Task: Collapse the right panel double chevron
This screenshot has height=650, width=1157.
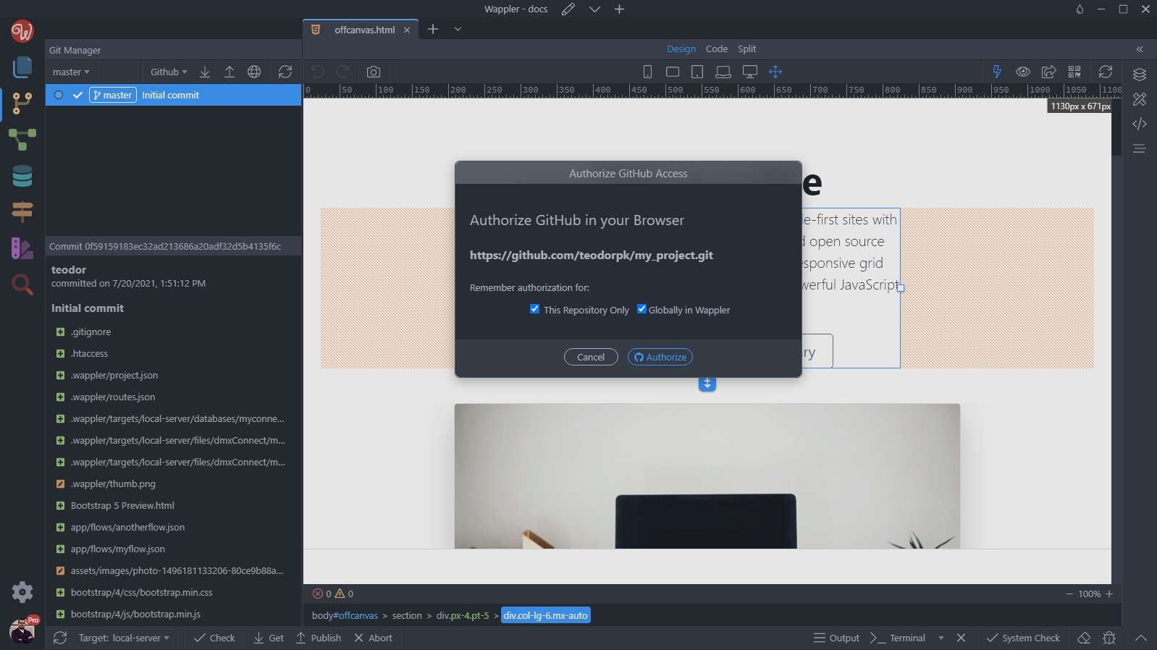Action: pyautogui.click(x=1140, y=49)
